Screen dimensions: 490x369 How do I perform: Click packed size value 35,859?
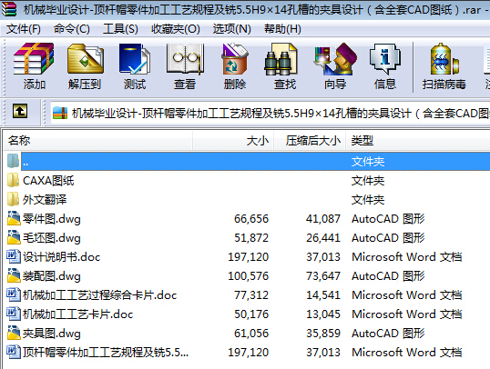click(323, 334)
